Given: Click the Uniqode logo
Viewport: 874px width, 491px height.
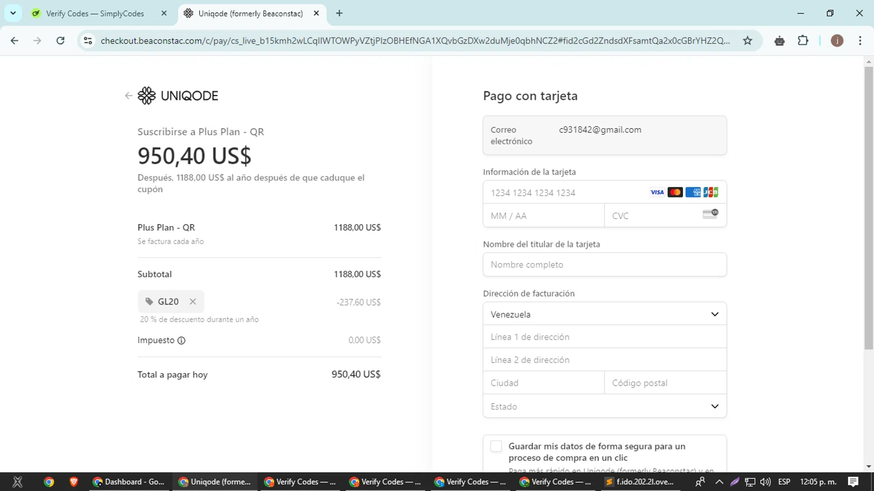Looking at the screenshot, I should click(178, 96).
